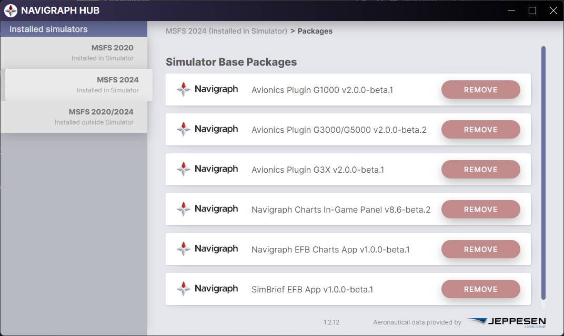Screen dimensions: 564x336
Task: Click the Navigraph Hub logo in title bar
Action: [x=11, y=10]
